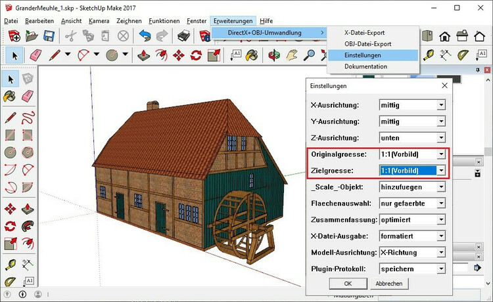Open the Z-Ausrichtung dropdown
493x302 pixels.
coord(441,137)
